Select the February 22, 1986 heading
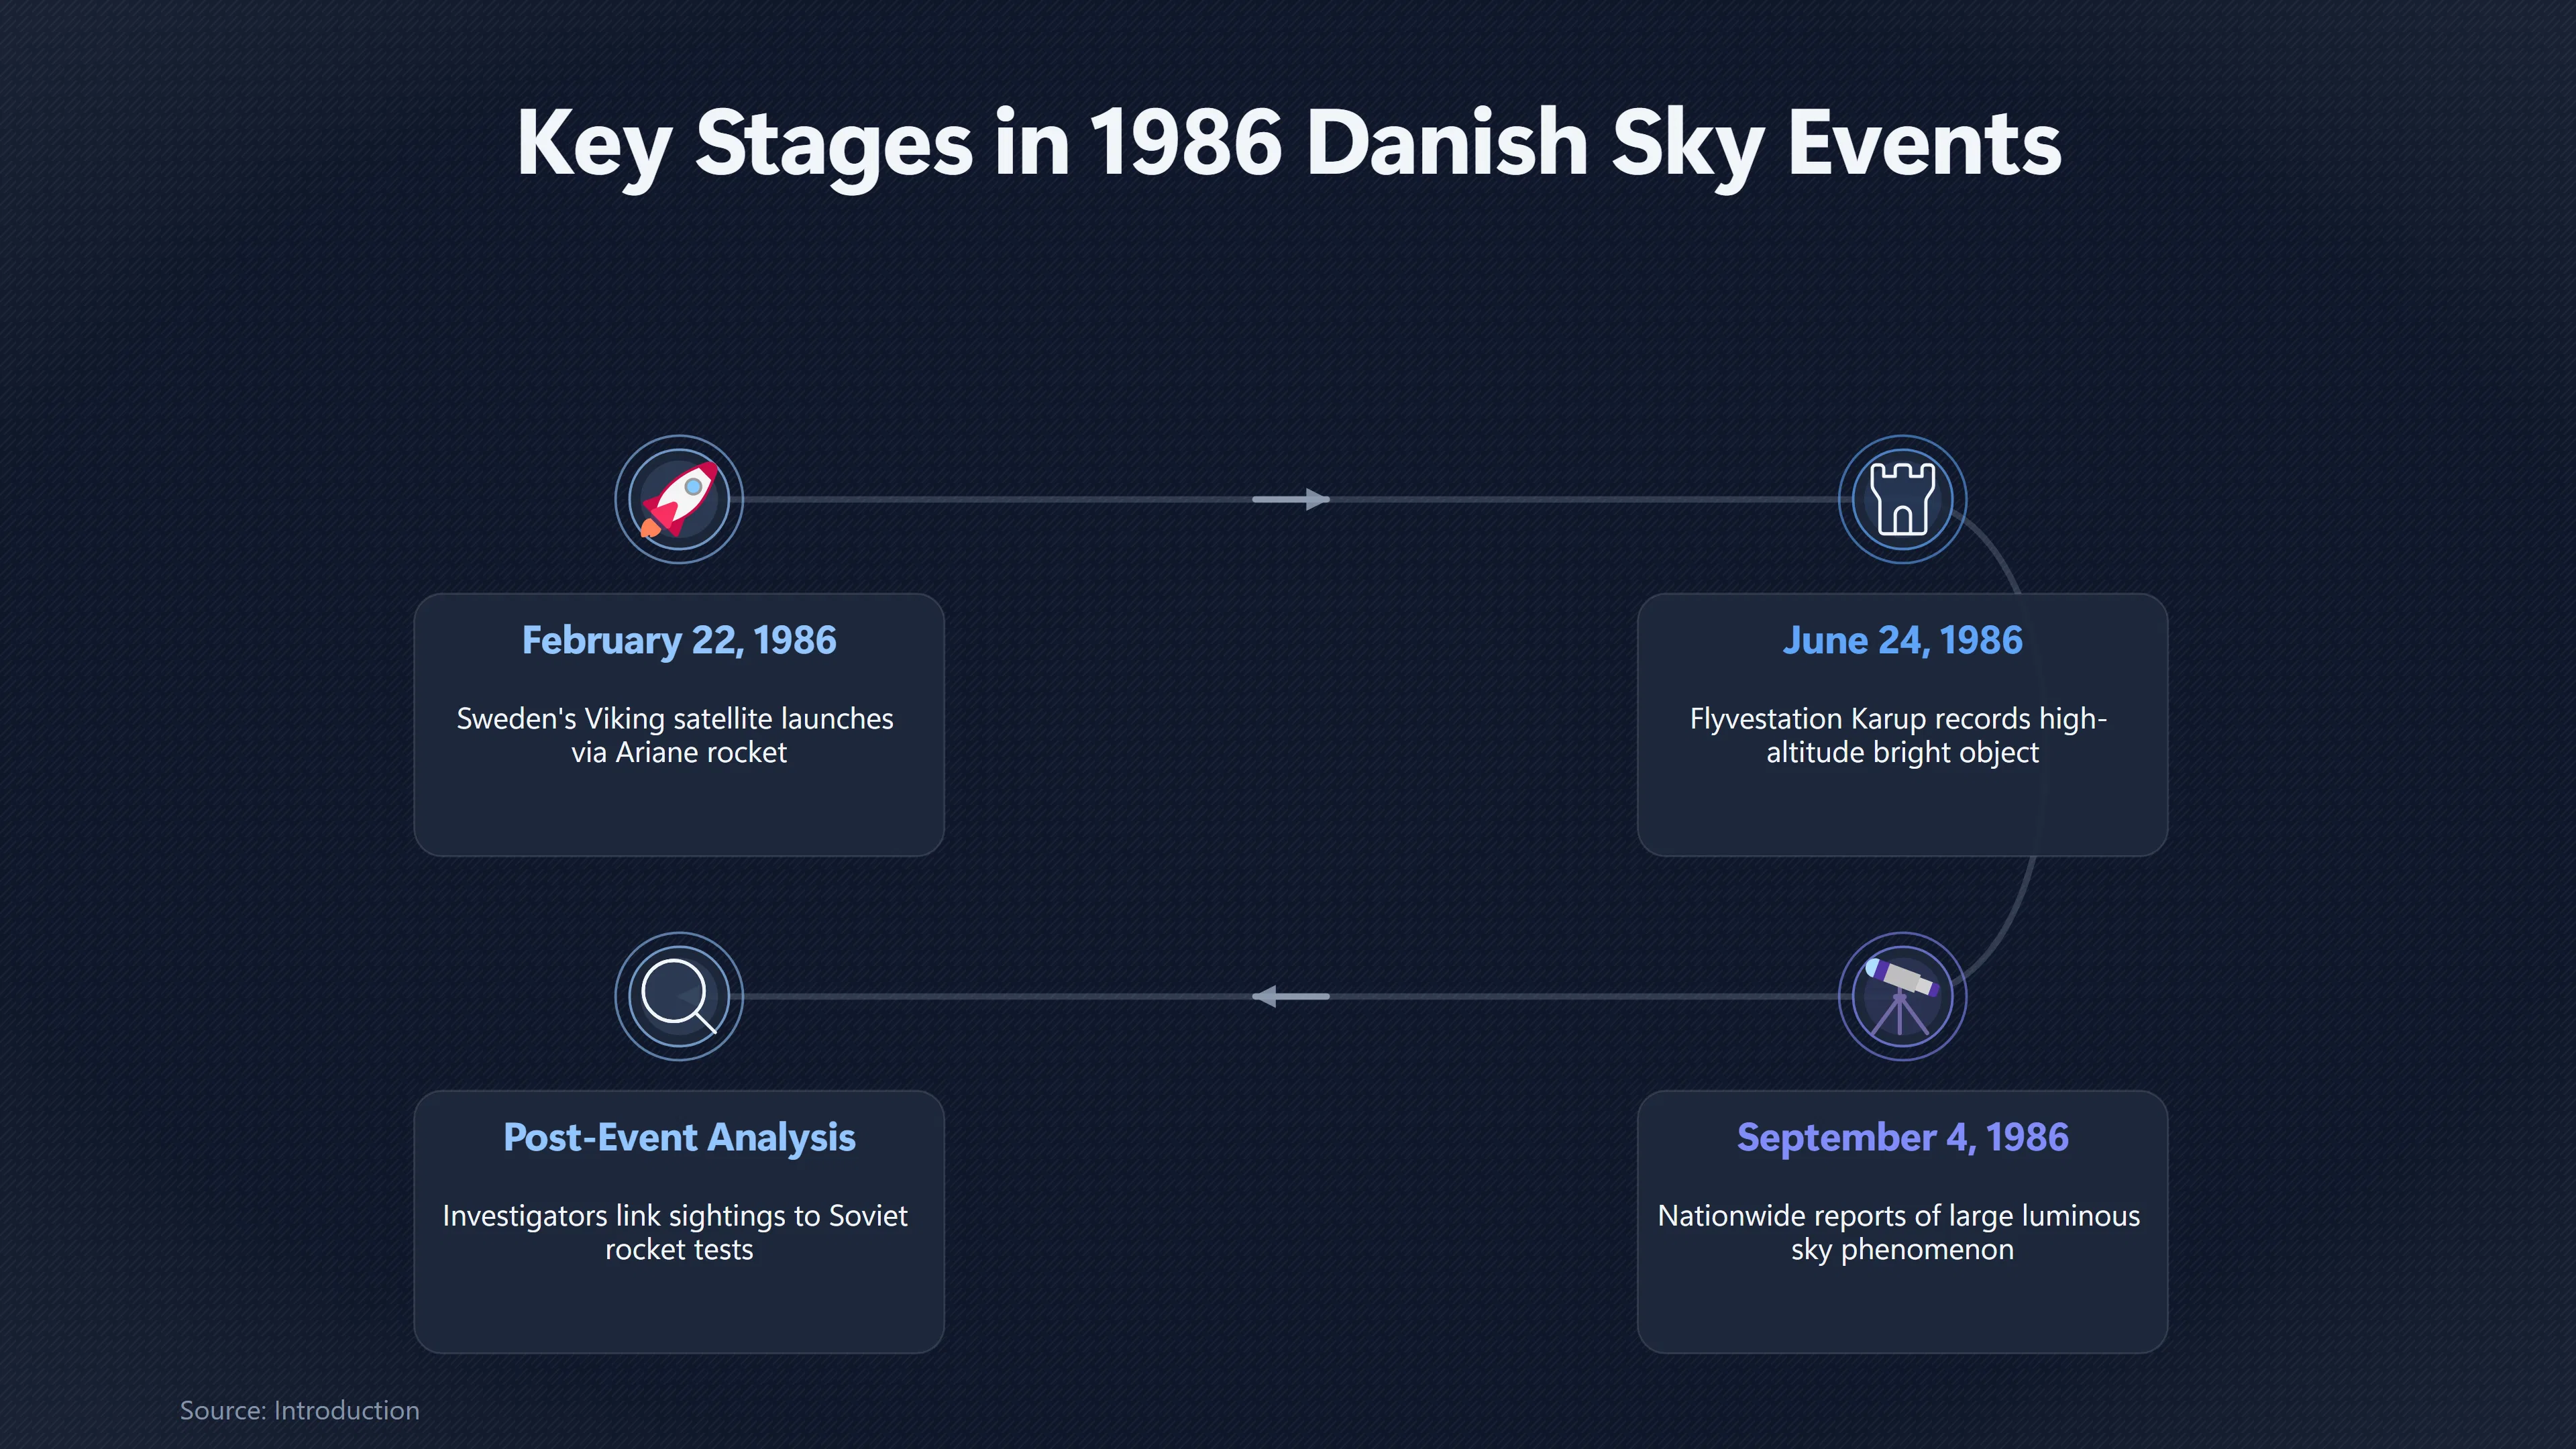 679,640
